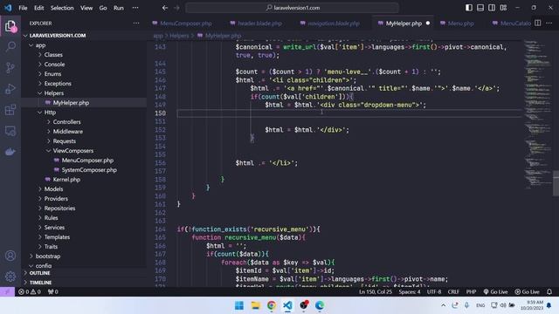Open the VS Code logo menu

pyautogui.click(x=8, y=8)
